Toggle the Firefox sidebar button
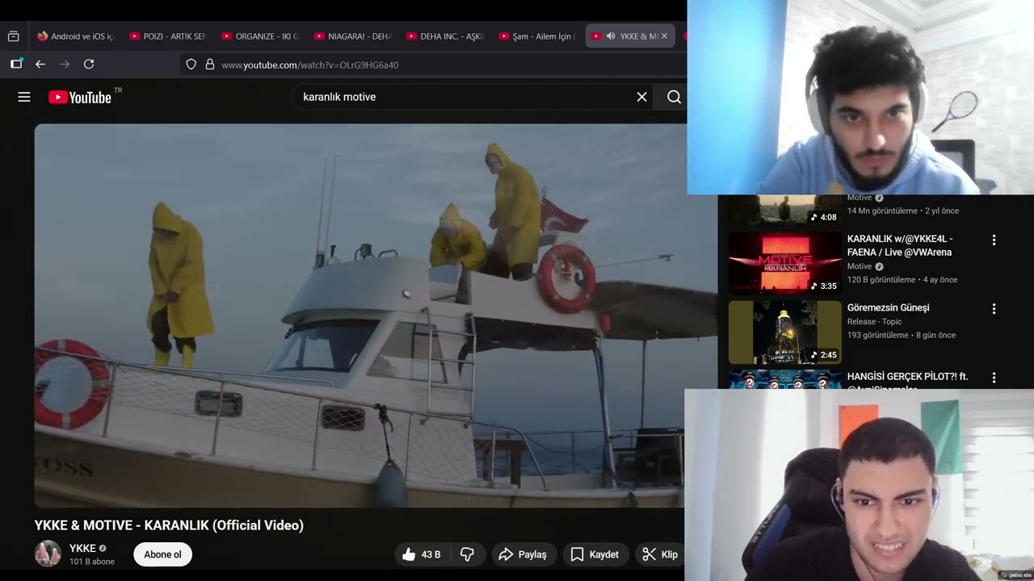 16,64
